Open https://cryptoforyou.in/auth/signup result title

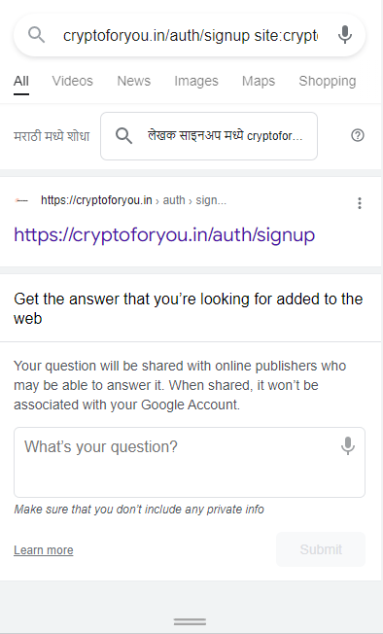pyautogui.click(x=164, y=235)
